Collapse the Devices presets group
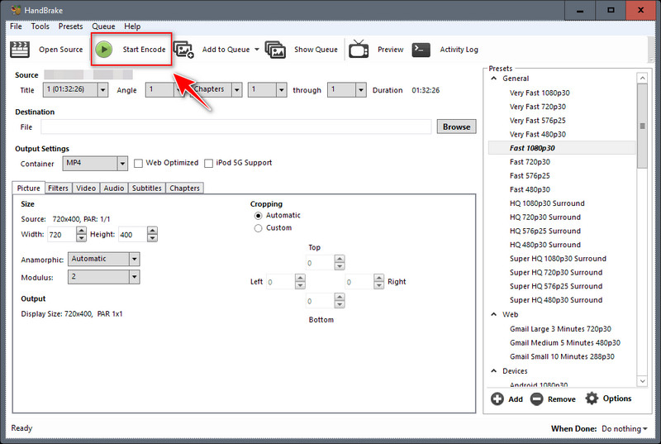661x444 pixels. 494,371
